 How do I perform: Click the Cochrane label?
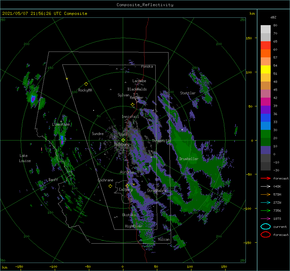coord(105,180)
